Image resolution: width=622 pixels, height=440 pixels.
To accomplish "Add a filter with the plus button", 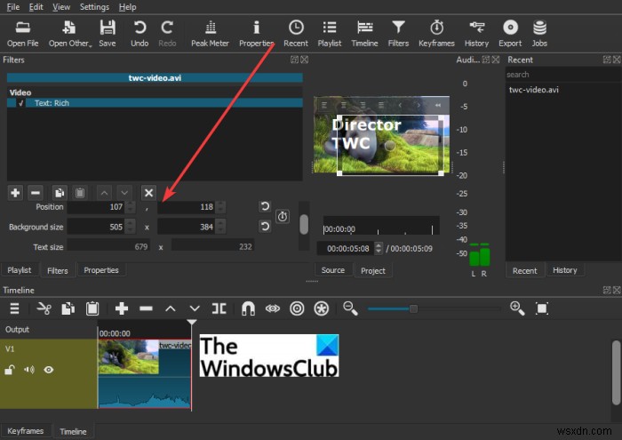I will coord(15,193).
